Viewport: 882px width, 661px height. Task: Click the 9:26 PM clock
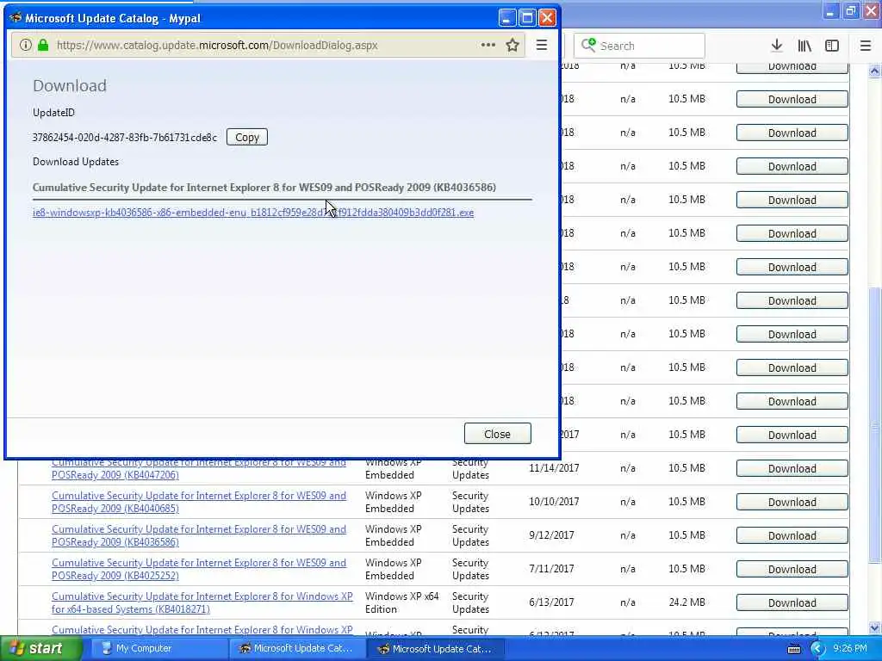(x=850, y=649)
